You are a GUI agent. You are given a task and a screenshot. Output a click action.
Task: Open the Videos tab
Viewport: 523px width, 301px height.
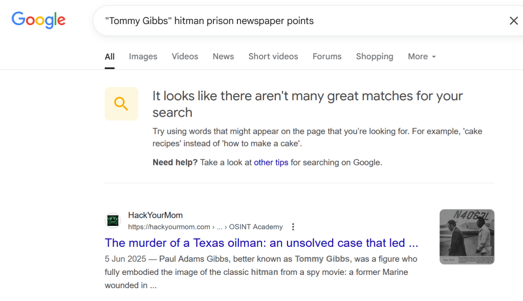pos(185,57)
